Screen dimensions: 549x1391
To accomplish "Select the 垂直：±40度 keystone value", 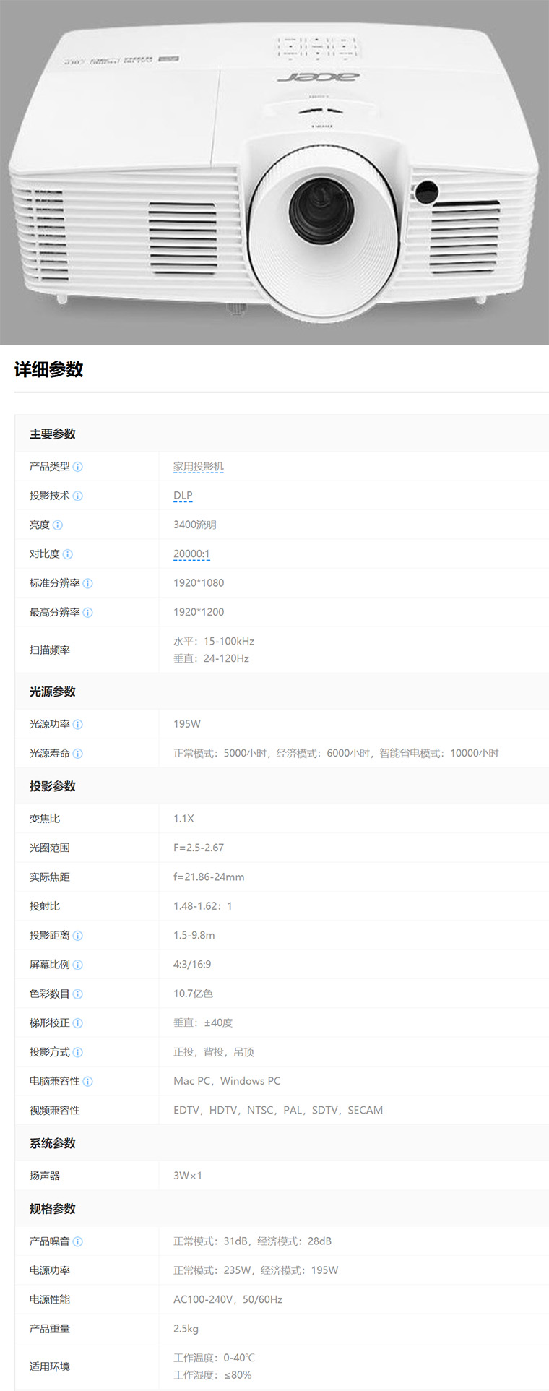I will pyautogui.click(x=203, y=1022).
